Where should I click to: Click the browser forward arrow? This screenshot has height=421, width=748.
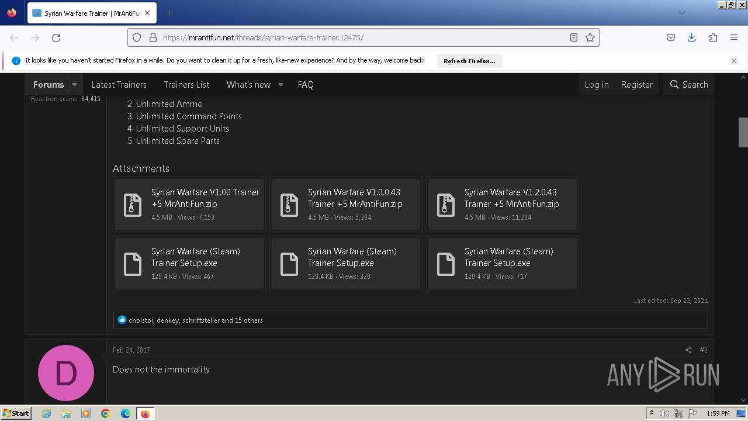35,37
